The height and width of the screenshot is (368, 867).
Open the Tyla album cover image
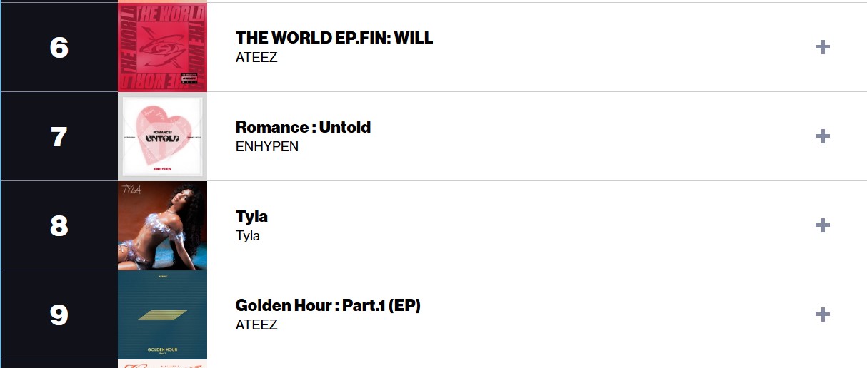pos(162,225)
